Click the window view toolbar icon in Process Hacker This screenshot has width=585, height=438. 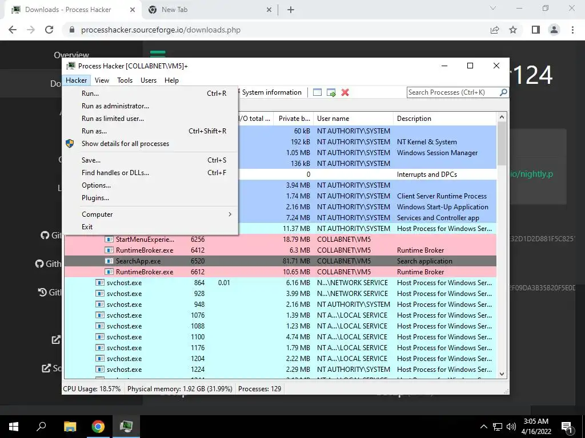pyautogui.click(x=317, y=92)
